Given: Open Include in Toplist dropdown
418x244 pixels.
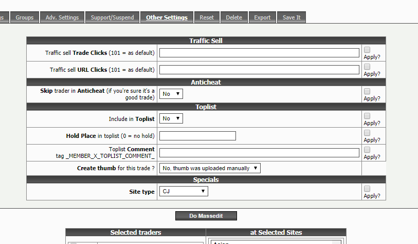Looking at the screenshot, I should click(171, 118).
